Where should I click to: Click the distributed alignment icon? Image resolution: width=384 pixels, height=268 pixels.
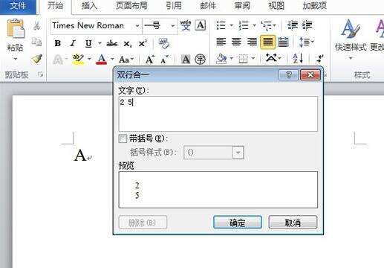(283, 42)
